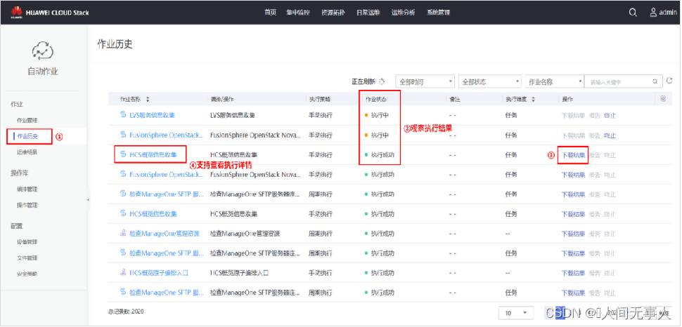Click the icon beside HCS概览原子编排入口
The image size is (682, 327).
[x=123, y=273]
